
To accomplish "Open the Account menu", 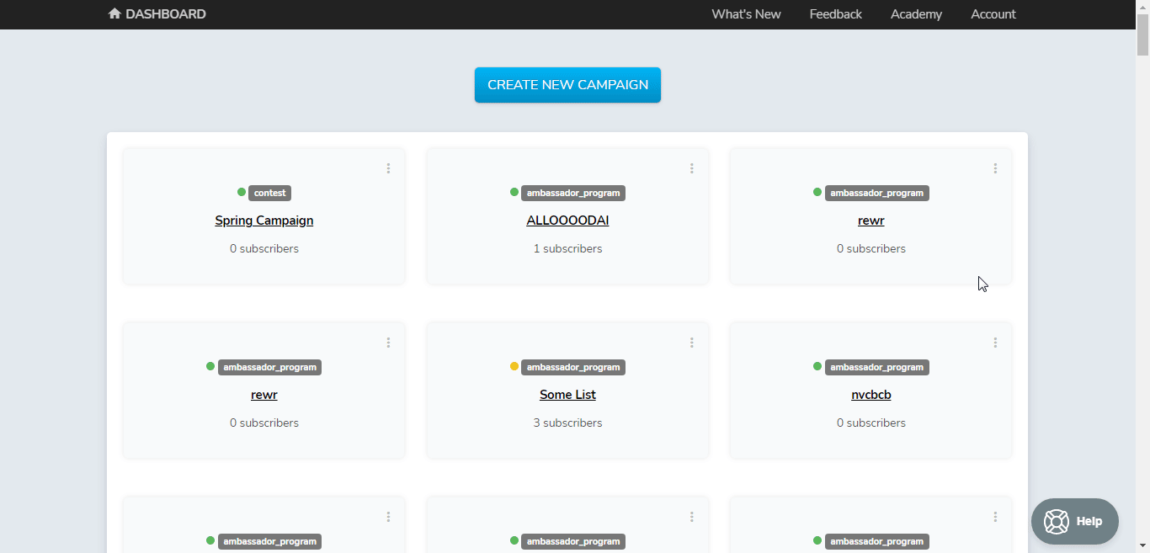I will pyautogui.click(x=993, y=14).
